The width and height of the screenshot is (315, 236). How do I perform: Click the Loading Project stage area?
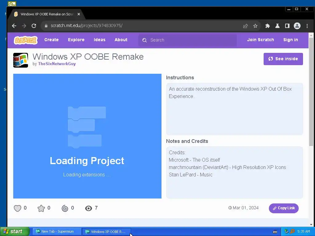[87, 136]
